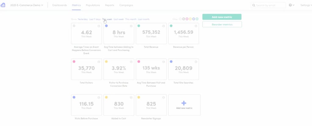Screen dimensions: 312x126
Task: Open the Revenue per Person 1,456.59 card
Action: coord(183,34)
